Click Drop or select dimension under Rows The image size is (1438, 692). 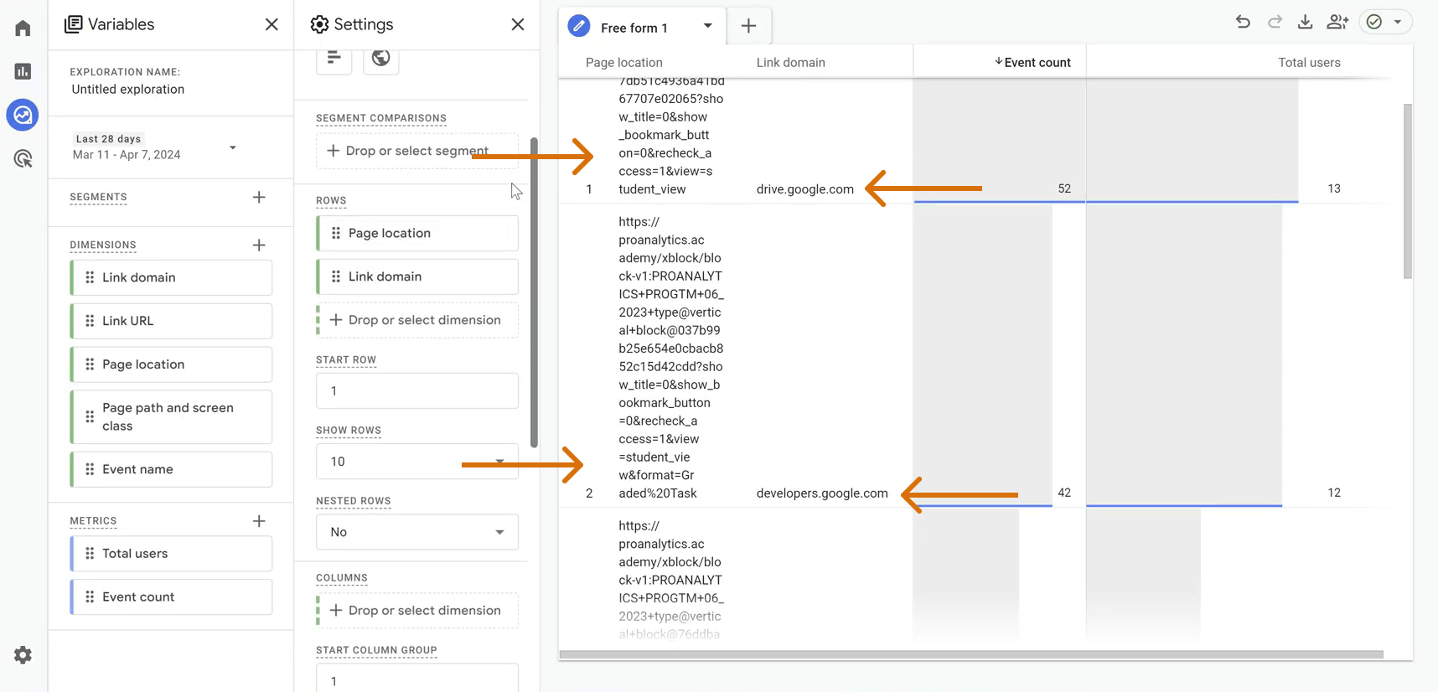pos(417,320)
